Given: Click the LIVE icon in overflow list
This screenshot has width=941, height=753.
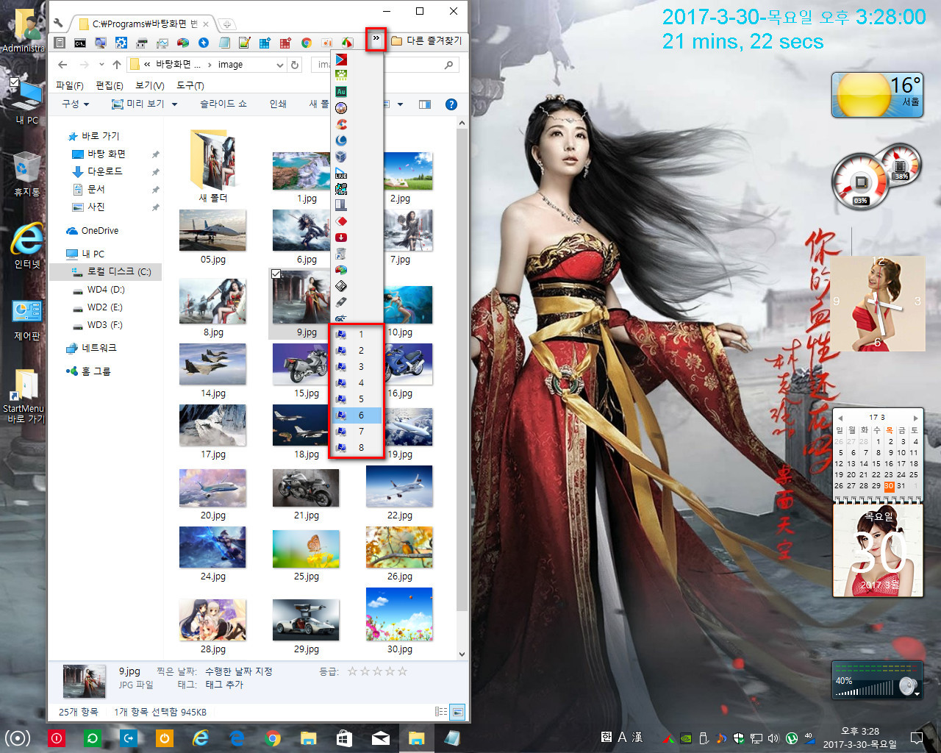Looking at the screenshot, I should tap(341, 172).
